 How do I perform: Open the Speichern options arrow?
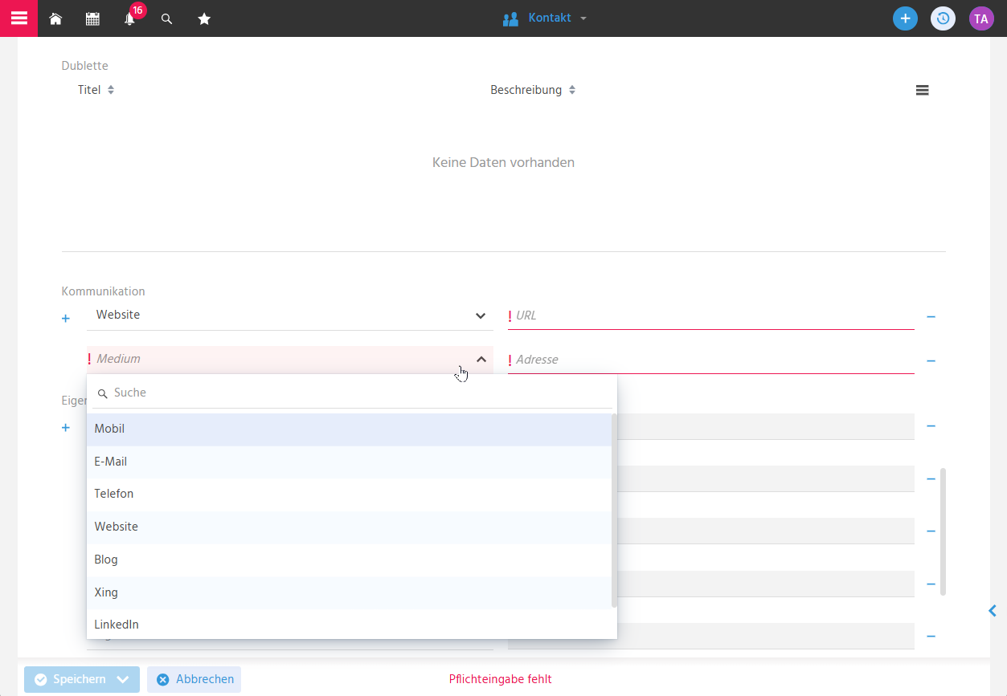pyautogui.click(x=123, y=680)
